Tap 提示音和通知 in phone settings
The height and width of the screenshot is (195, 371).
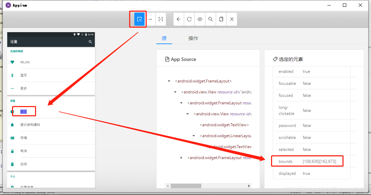(x=30, y=125)
